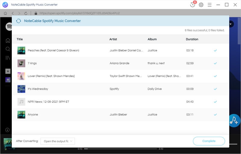Go to browser home icon
The width and height of the screenshot is (241, 154).
click(5, 13)
